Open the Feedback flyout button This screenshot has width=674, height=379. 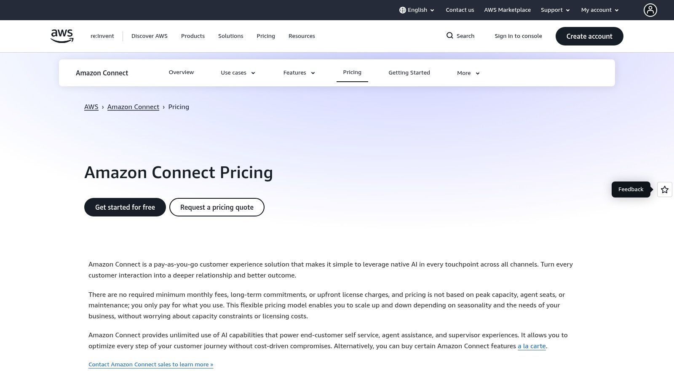[631, 189]
